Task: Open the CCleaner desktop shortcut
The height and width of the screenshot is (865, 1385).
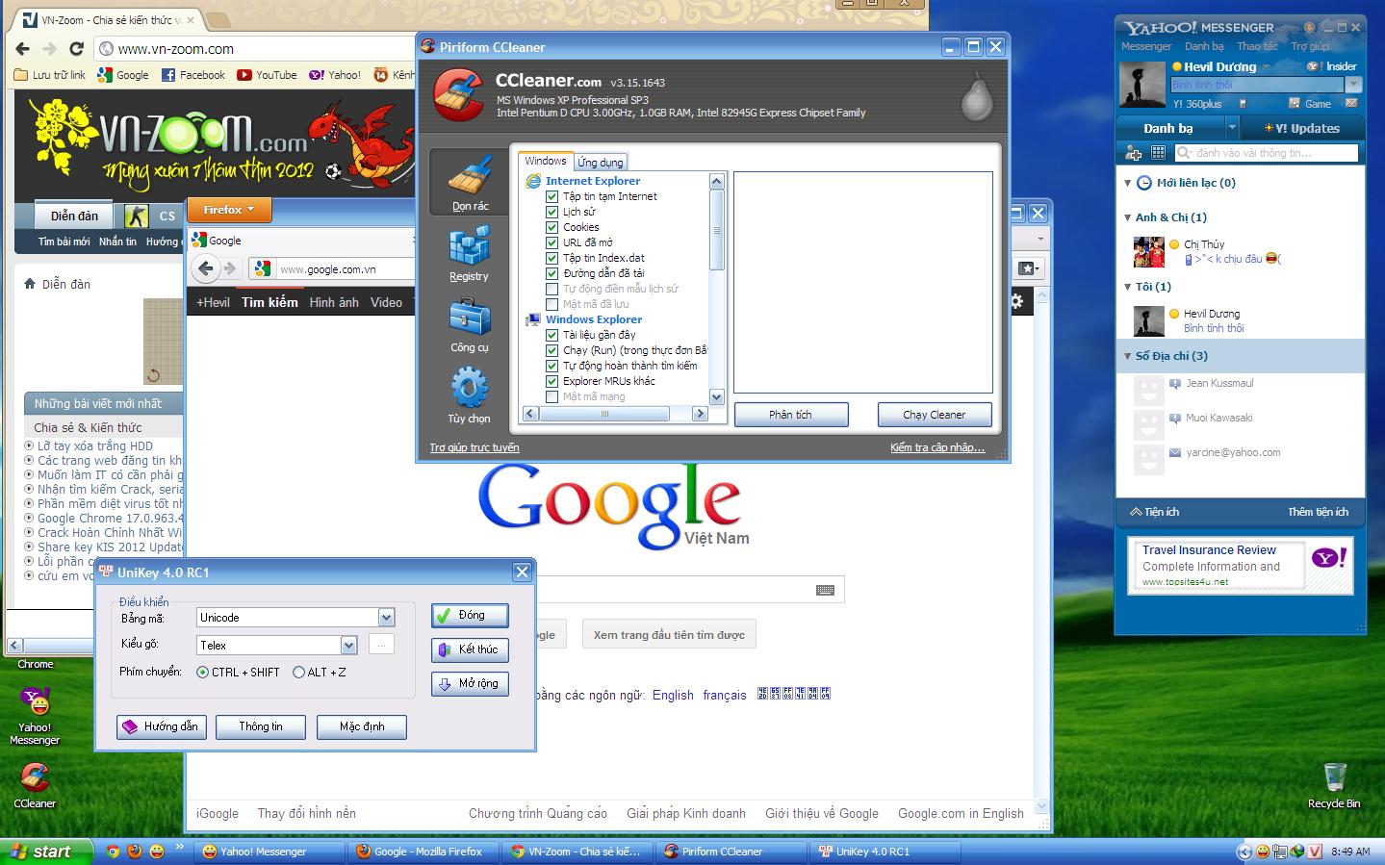Action: [36, 784]
